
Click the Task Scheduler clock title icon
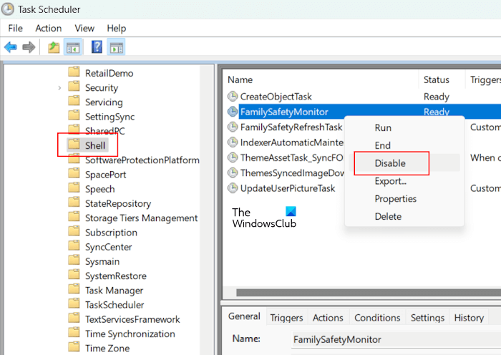(7, 9)
